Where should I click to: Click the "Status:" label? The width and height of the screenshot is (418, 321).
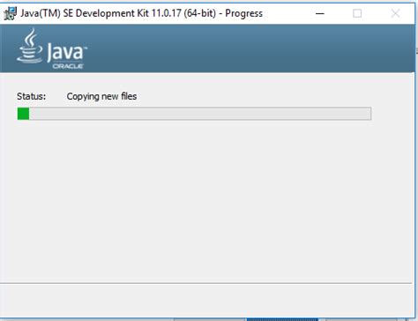coord(32,96)
